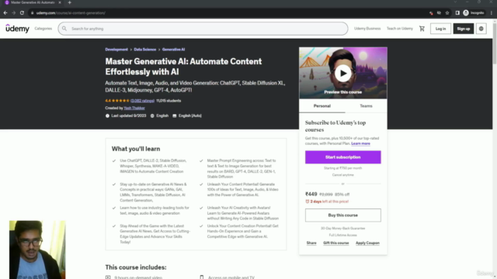Click the Share link
497x279 pixels.
click(311, 243)
